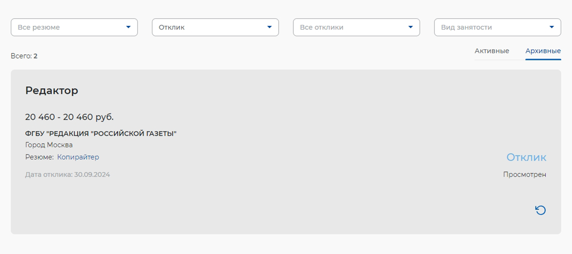The width and height of the screenshot is (572, 254).
Task: Click the 'Всего: 2' results counter
Action: click(x=24, y=56)
